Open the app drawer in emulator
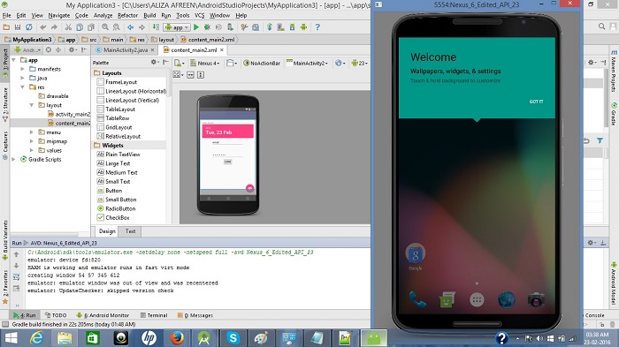This screenshot has width=619, height=347. click(x=477, y=300)
